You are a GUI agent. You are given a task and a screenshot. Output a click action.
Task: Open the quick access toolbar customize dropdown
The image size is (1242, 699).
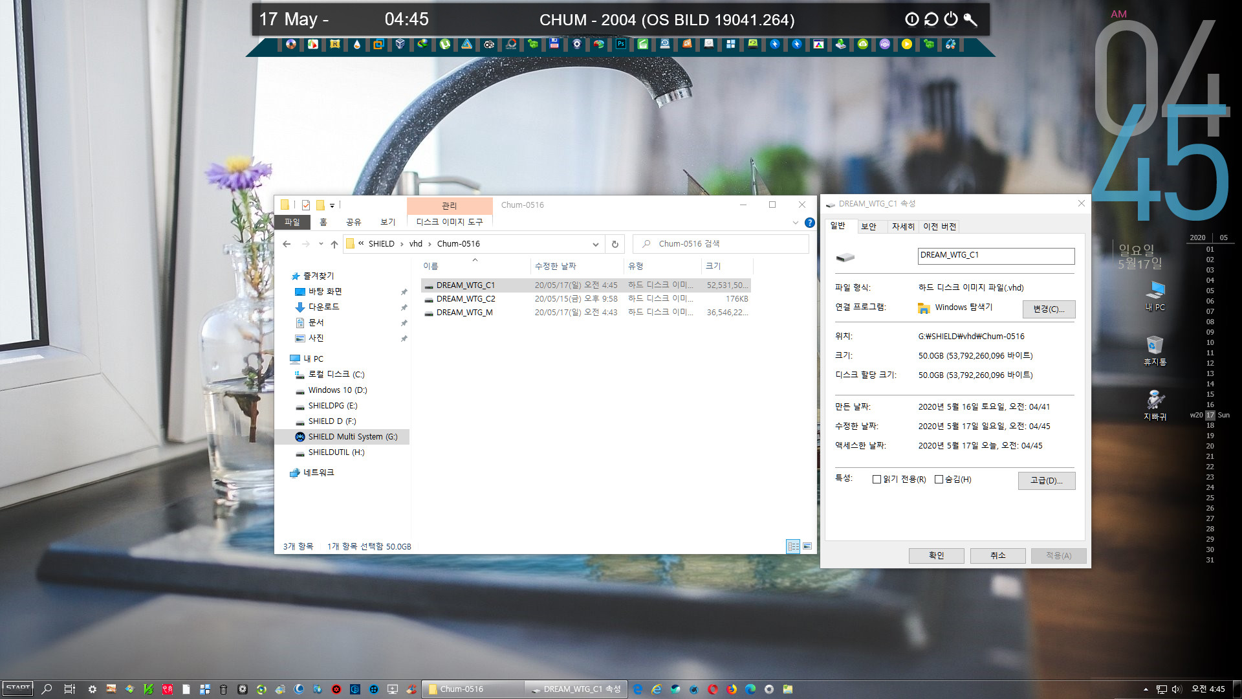[x=332, y=205]
